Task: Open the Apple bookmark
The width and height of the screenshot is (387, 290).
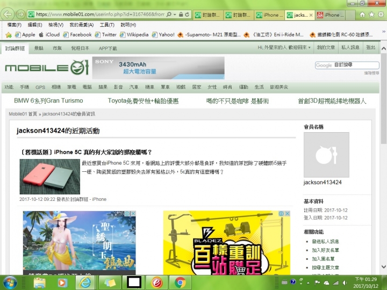Action: (25, 35)
